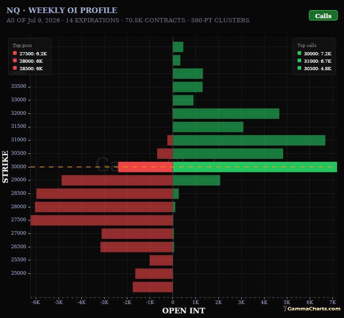Screen dimensions: 344x318
Task: Click the red swatch for 28500 puts
Action: pyautogui.click(x=15, y=68)
